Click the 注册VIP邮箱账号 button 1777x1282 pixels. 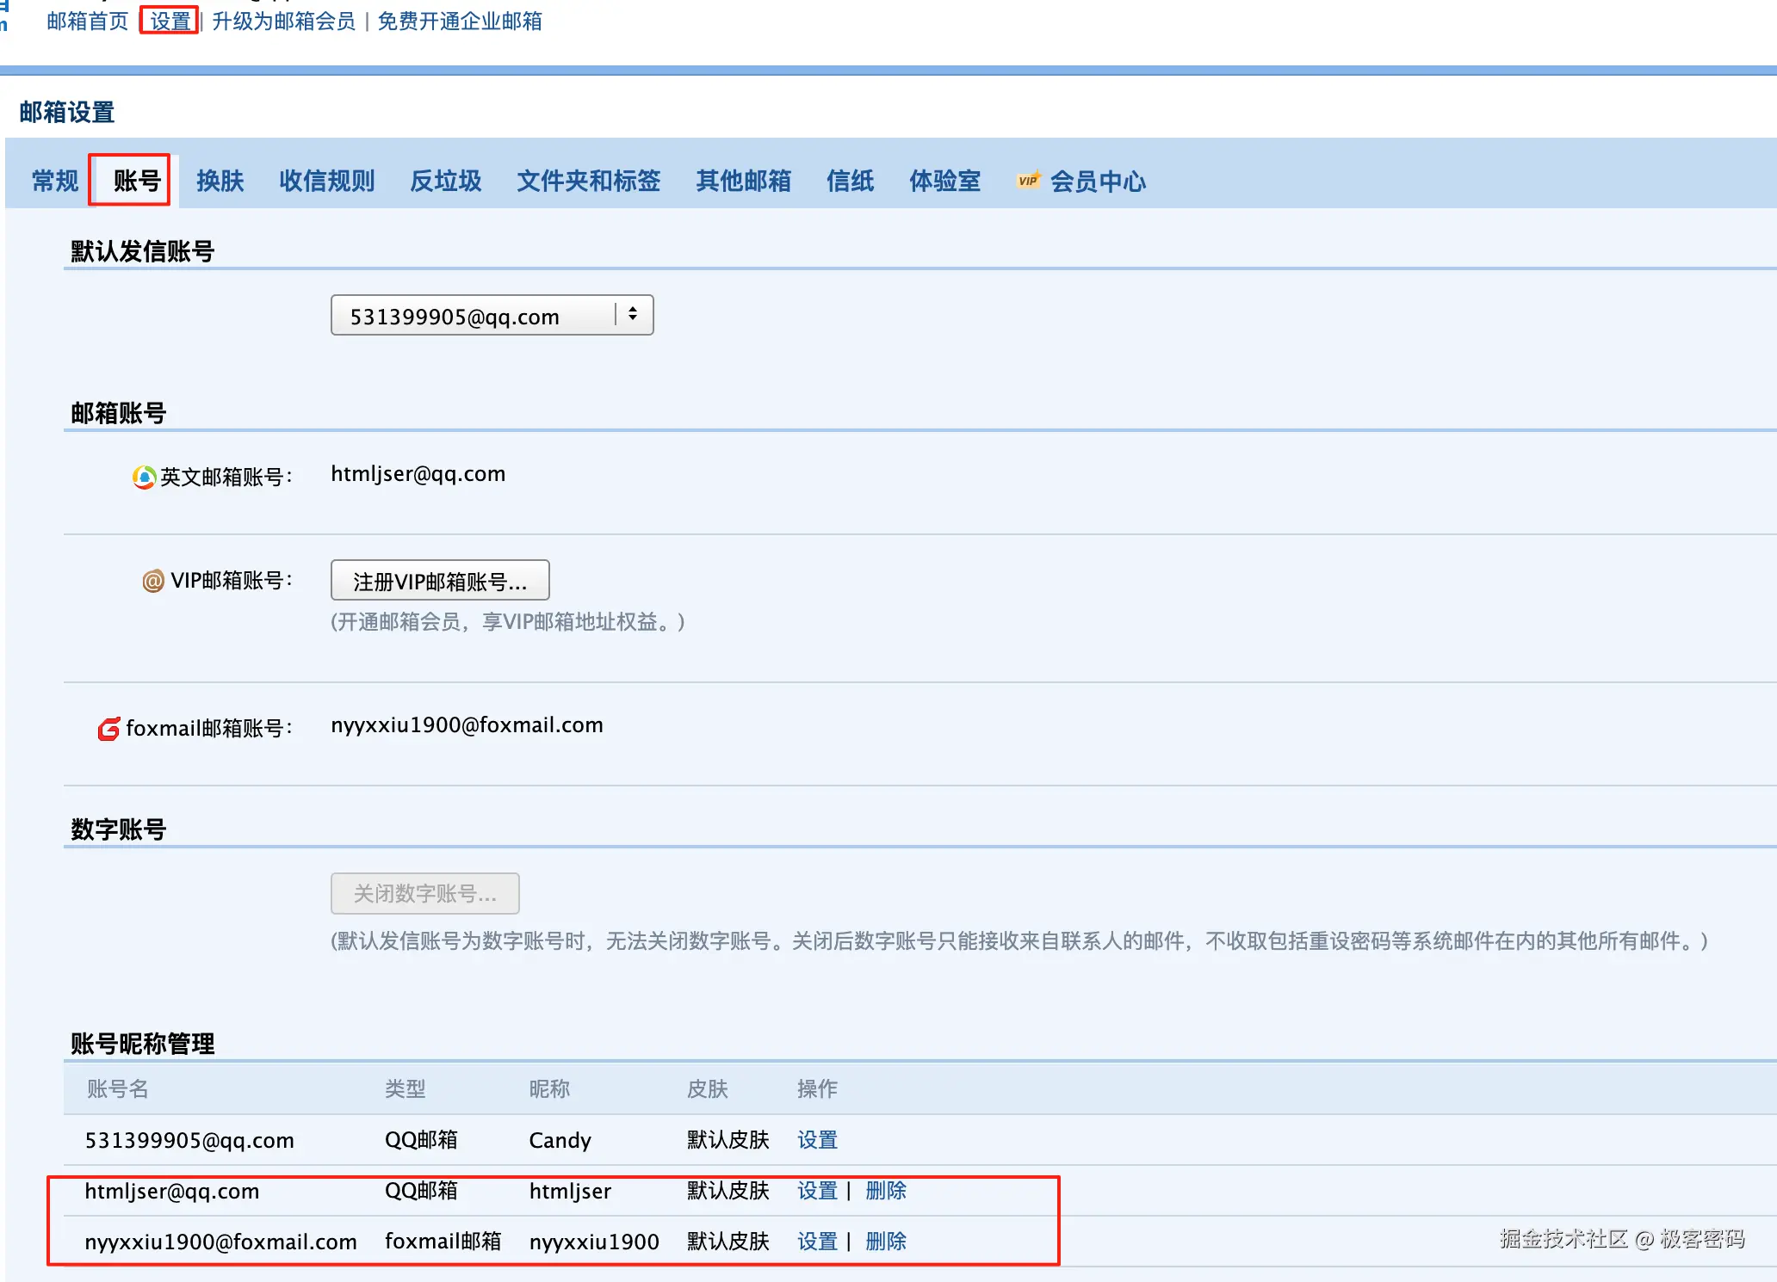[x=440, y=581]
